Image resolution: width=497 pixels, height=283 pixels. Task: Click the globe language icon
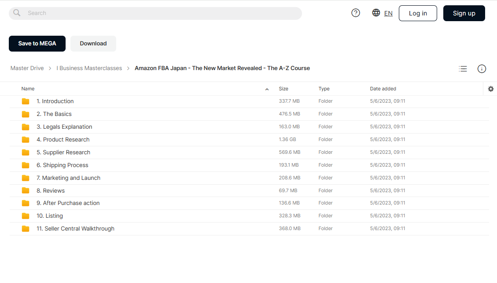[x=376, y=13]
